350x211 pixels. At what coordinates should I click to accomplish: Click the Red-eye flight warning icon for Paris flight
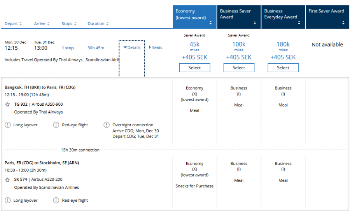pos(56,201)
